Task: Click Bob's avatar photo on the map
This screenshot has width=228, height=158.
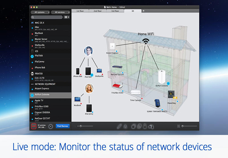Action: tap(88, 51)
